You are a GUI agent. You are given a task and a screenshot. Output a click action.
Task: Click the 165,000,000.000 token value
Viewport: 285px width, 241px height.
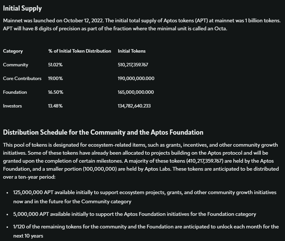[136, 92]
